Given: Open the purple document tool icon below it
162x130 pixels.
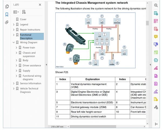Looking at the screenshot, I should 156,84.
